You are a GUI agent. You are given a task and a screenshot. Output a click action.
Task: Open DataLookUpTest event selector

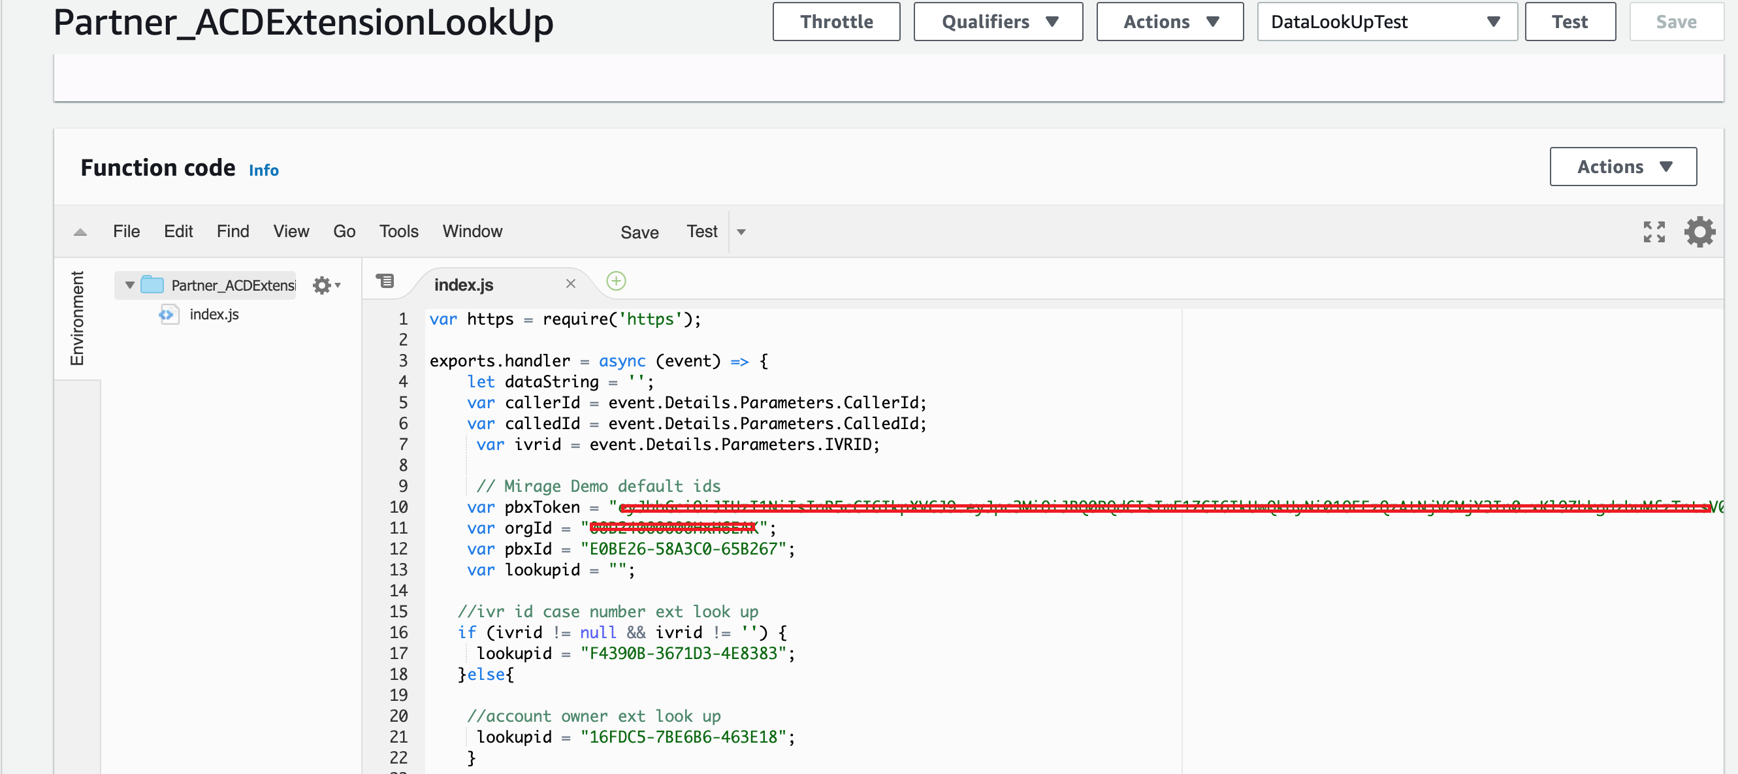1387,22
